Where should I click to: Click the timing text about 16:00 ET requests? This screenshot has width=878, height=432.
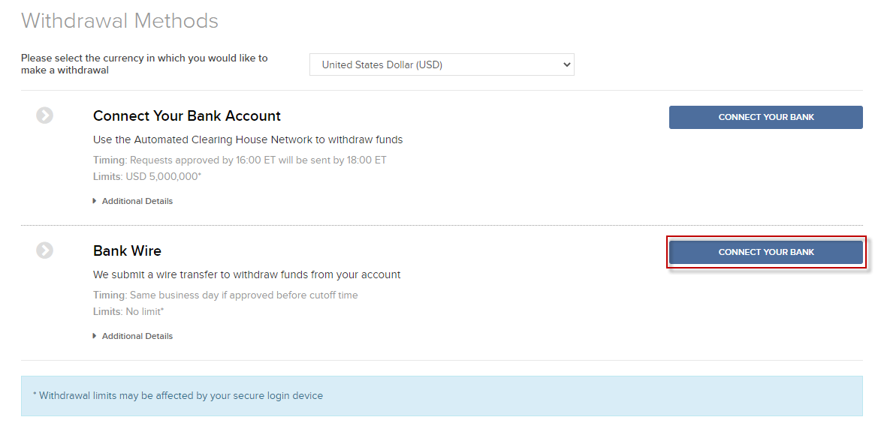pos(240,160)
